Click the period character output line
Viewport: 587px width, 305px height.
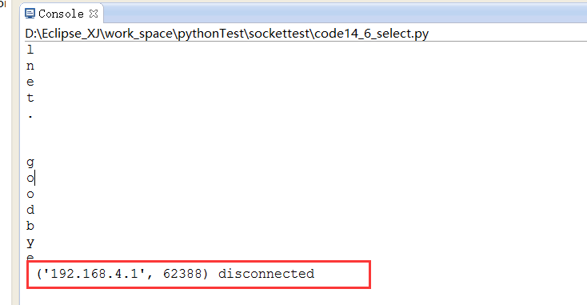tap(30, 118)
